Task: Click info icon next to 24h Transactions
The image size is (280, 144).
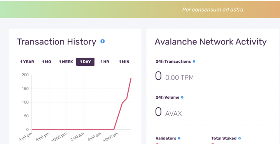Action: 194,62
